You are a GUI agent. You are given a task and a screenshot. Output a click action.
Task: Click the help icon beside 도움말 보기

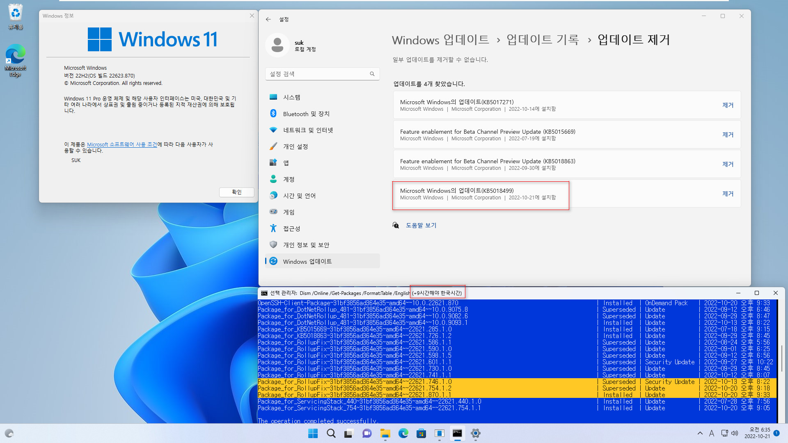[396, 225]
